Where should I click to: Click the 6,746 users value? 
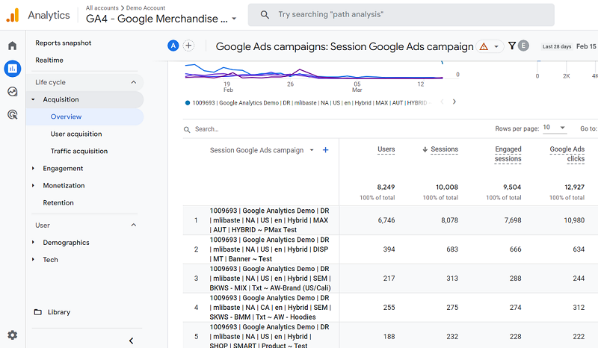pos(386,220)
